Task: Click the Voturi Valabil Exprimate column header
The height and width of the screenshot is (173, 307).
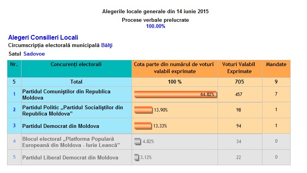Action: pos(240,68)
